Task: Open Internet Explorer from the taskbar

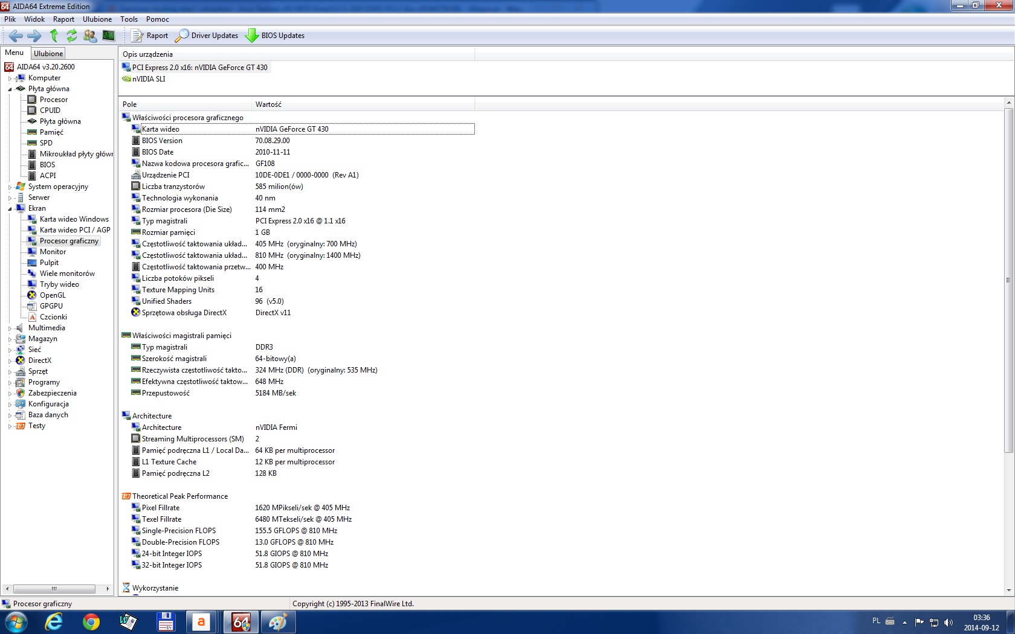Action: click(x=54, y=622)
